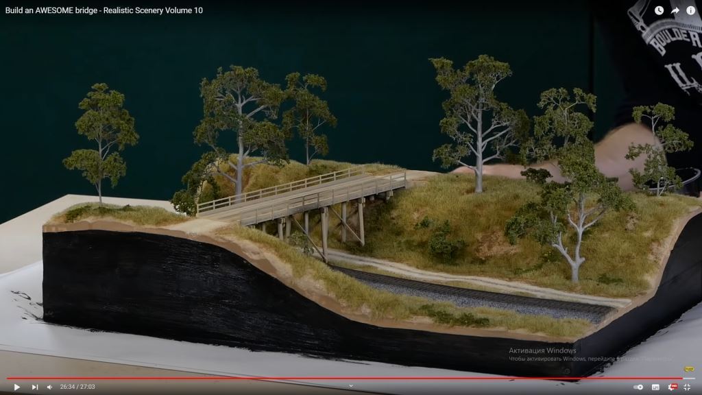The height and width of the screenshot is (395, 702).
Task: Open the player settings gear
Action: [x=670, y=387]
